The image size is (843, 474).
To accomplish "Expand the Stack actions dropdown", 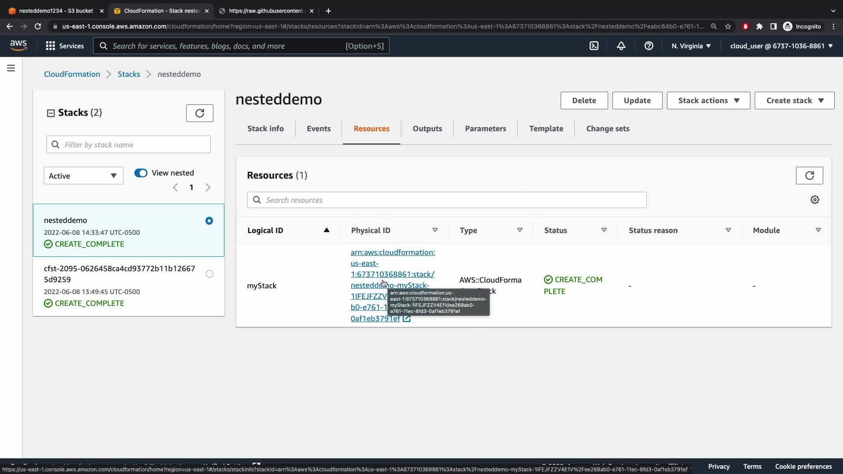I will pos(708,101).
